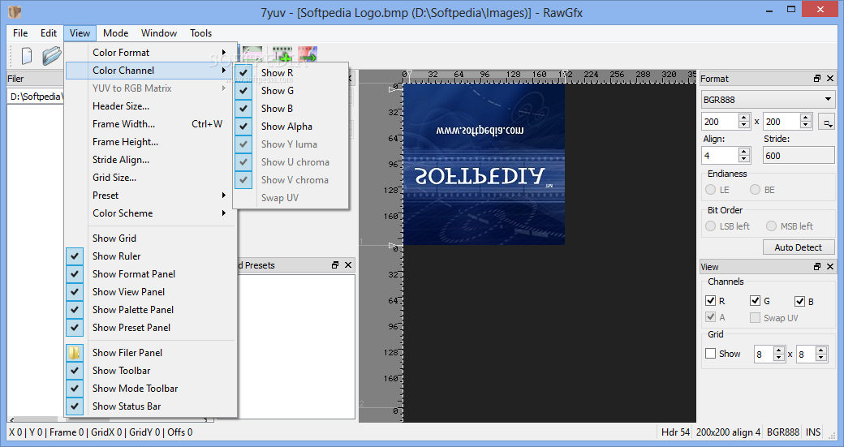Expand the Color Format submenu
This screenshot has width=844, height=447.
coord(151,53)
